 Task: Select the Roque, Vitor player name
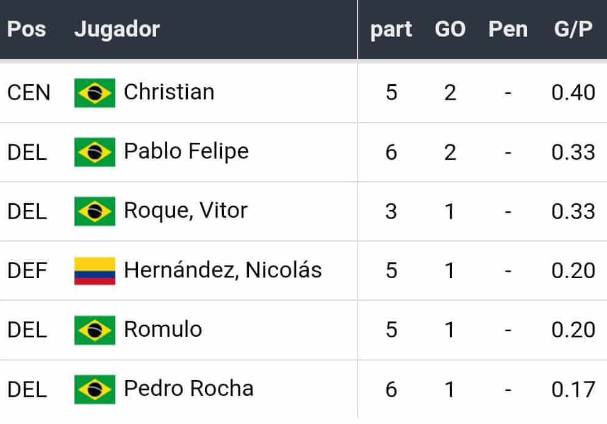pyautogui.click(x=185, y=210)
